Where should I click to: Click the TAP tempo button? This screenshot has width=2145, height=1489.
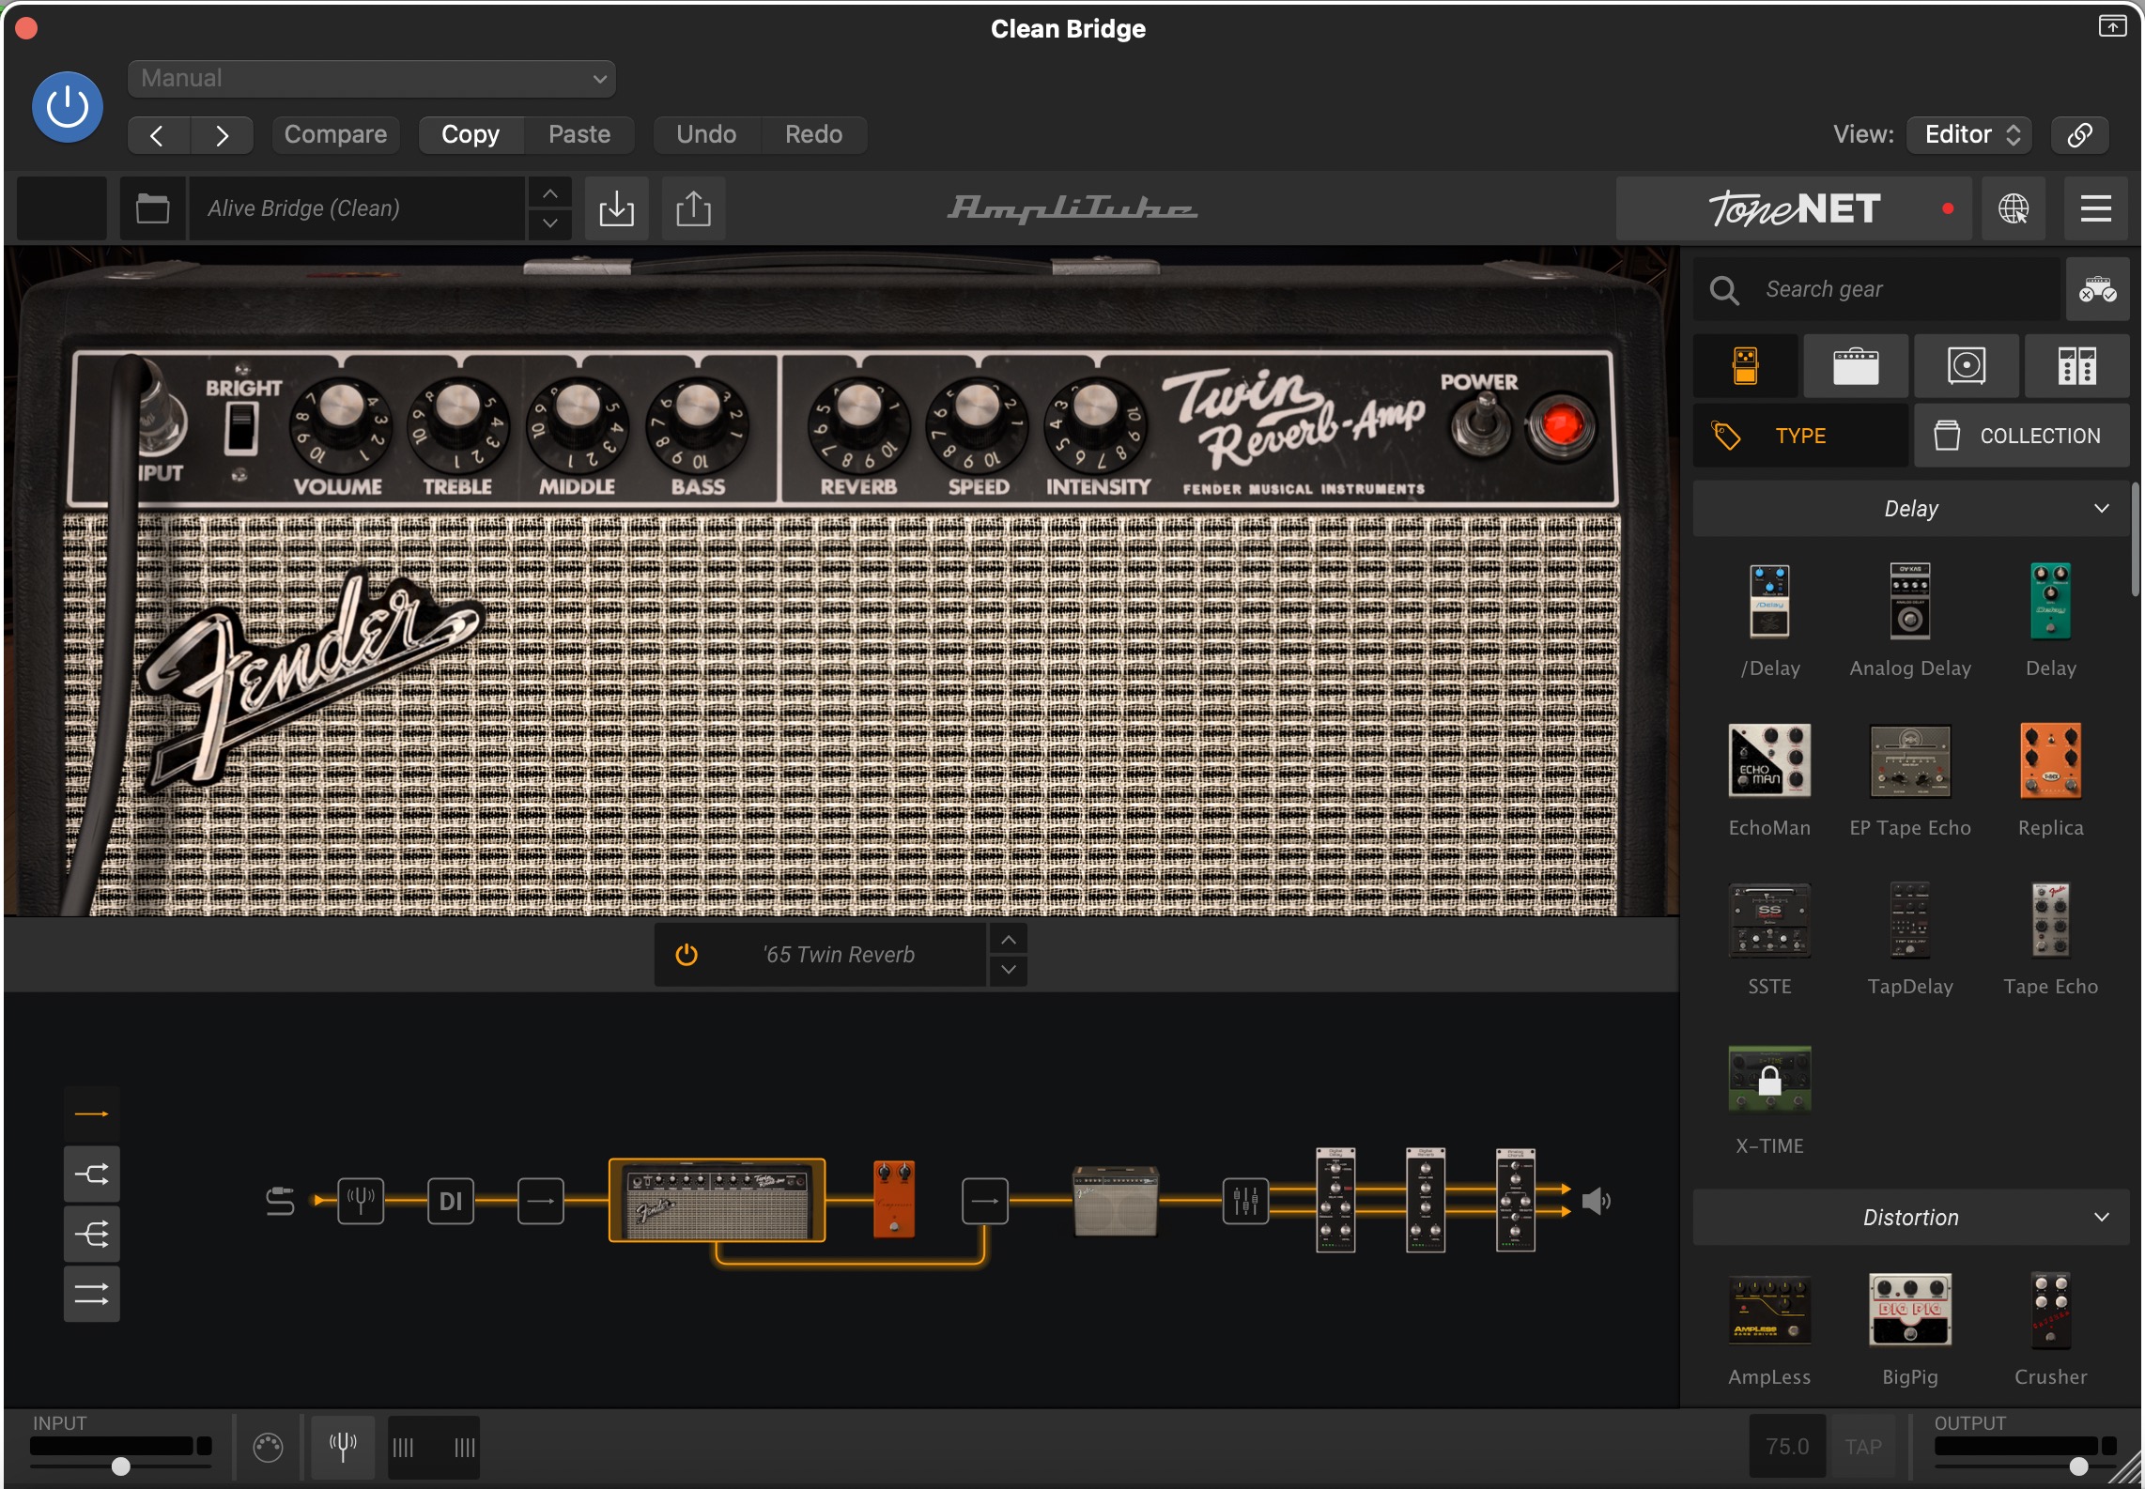coord(1862,1447)
